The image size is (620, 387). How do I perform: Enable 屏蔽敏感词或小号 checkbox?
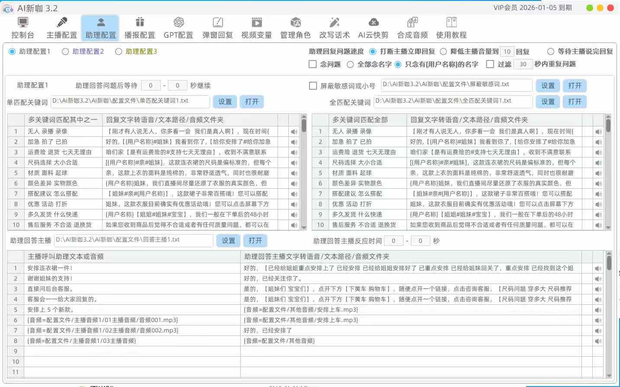click(x=313, y=86)
